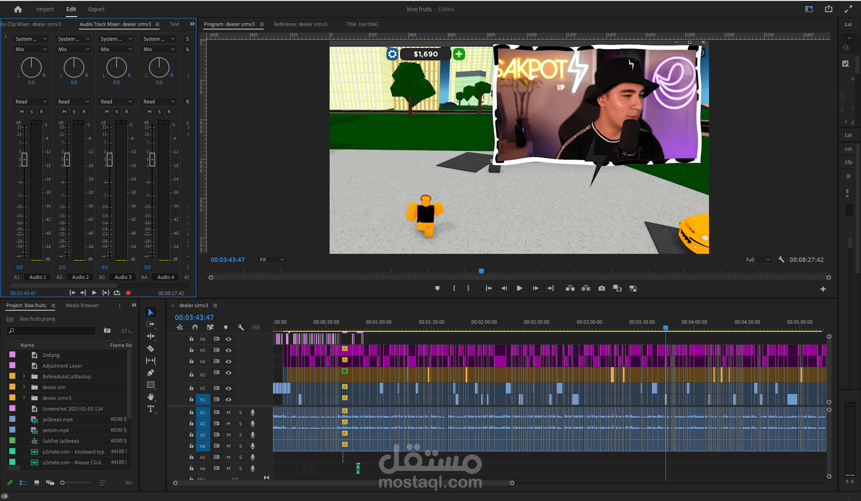Image resolution: width=861 pixels, height=501 pixels.
Task: Click the Export Frame camera icon
Action: [x=601, y=288]
